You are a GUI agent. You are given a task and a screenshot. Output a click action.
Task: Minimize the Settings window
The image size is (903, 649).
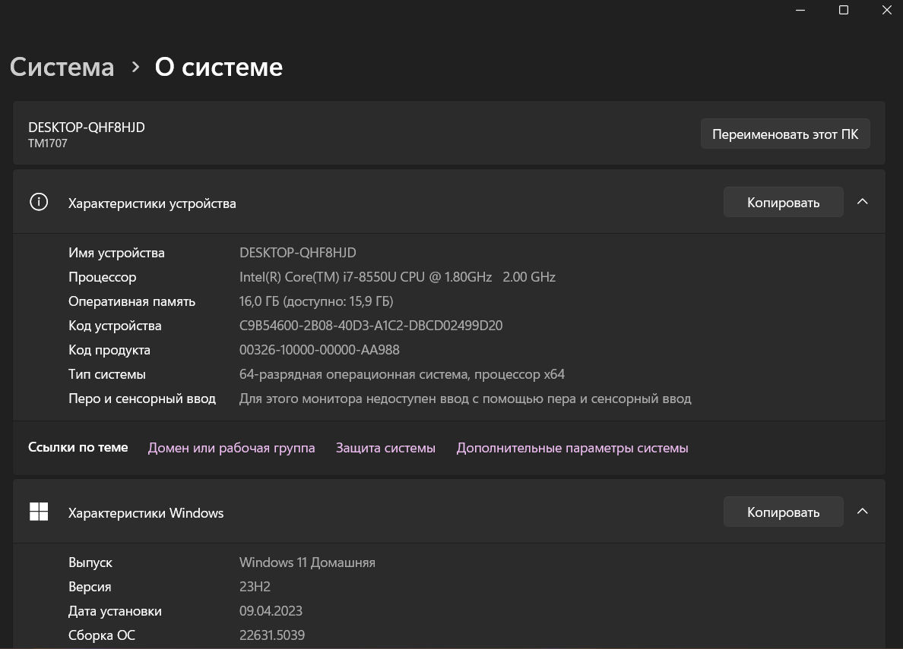pyautogui.click(x=800, y=10)
